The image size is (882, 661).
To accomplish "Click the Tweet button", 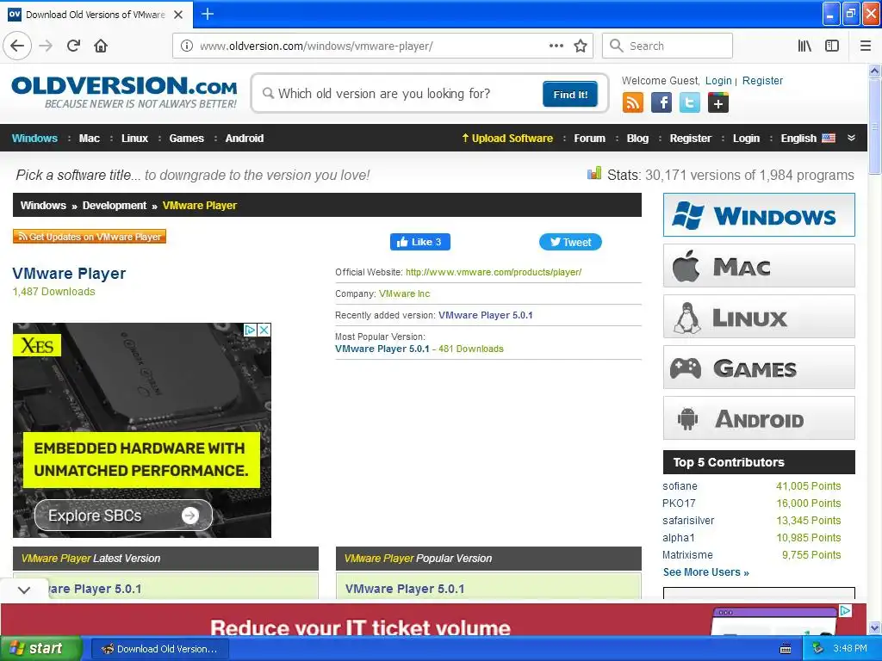I will click(570, 242).
